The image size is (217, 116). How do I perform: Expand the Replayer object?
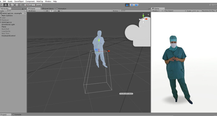click(x=1, y=20)
